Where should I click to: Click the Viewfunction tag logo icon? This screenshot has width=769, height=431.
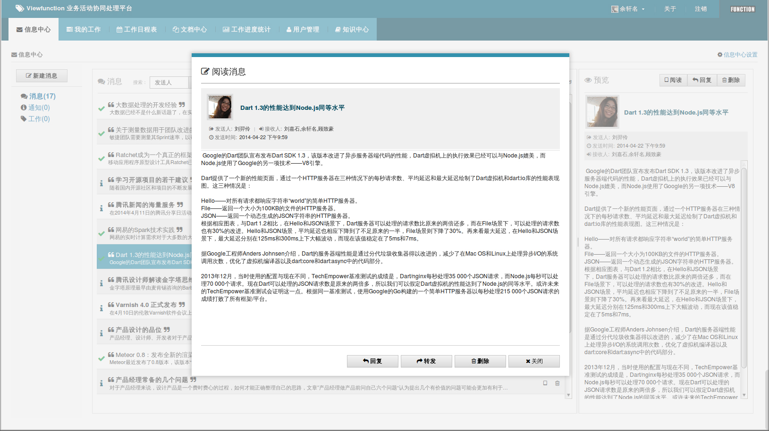point(19,8)
